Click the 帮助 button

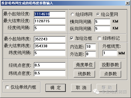point(107,88)
